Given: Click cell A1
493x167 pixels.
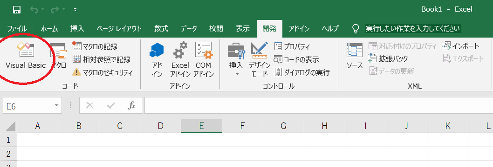Looking at the screenshot, I should (37, 140).
